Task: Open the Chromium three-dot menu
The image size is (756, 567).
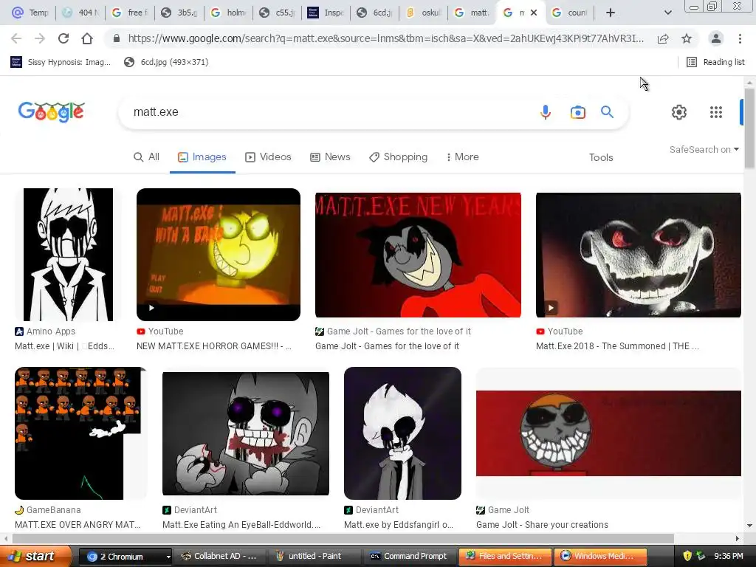Action: coord(740,38)
